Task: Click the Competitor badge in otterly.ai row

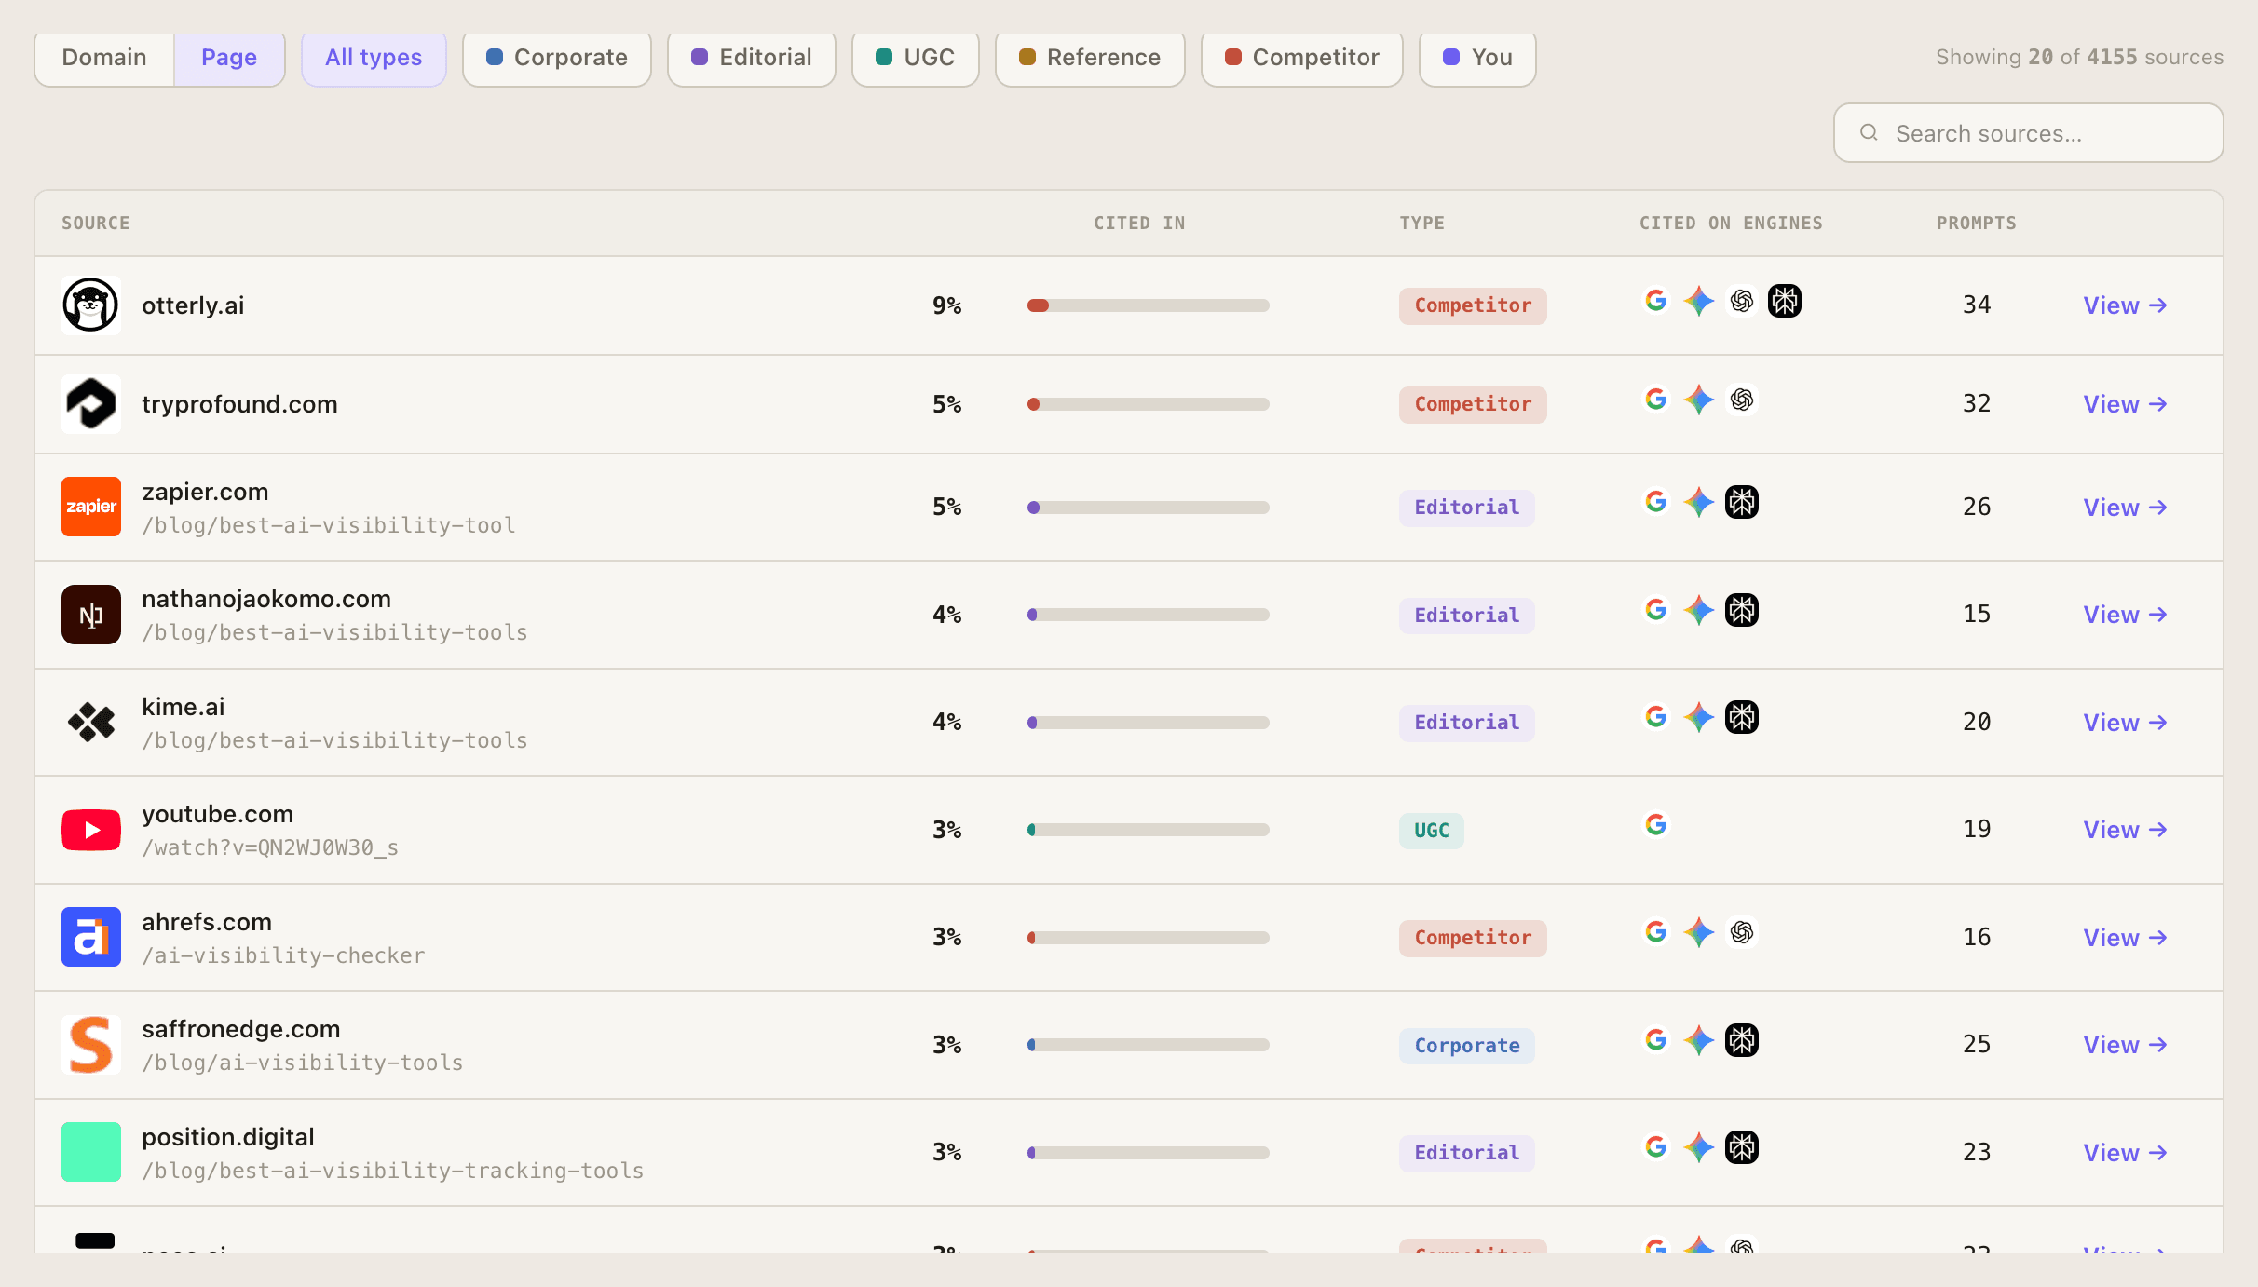Action: [1473, 305]
